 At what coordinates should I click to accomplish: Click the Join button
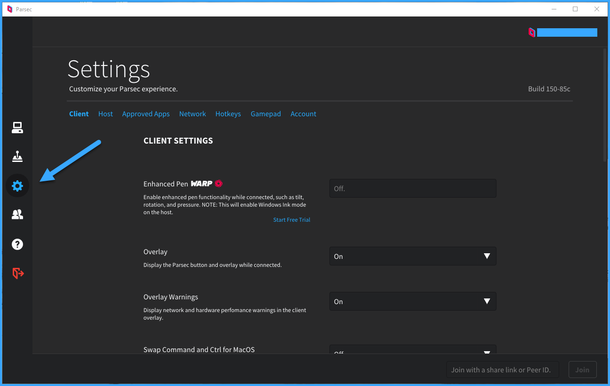[x=582, y=370]
